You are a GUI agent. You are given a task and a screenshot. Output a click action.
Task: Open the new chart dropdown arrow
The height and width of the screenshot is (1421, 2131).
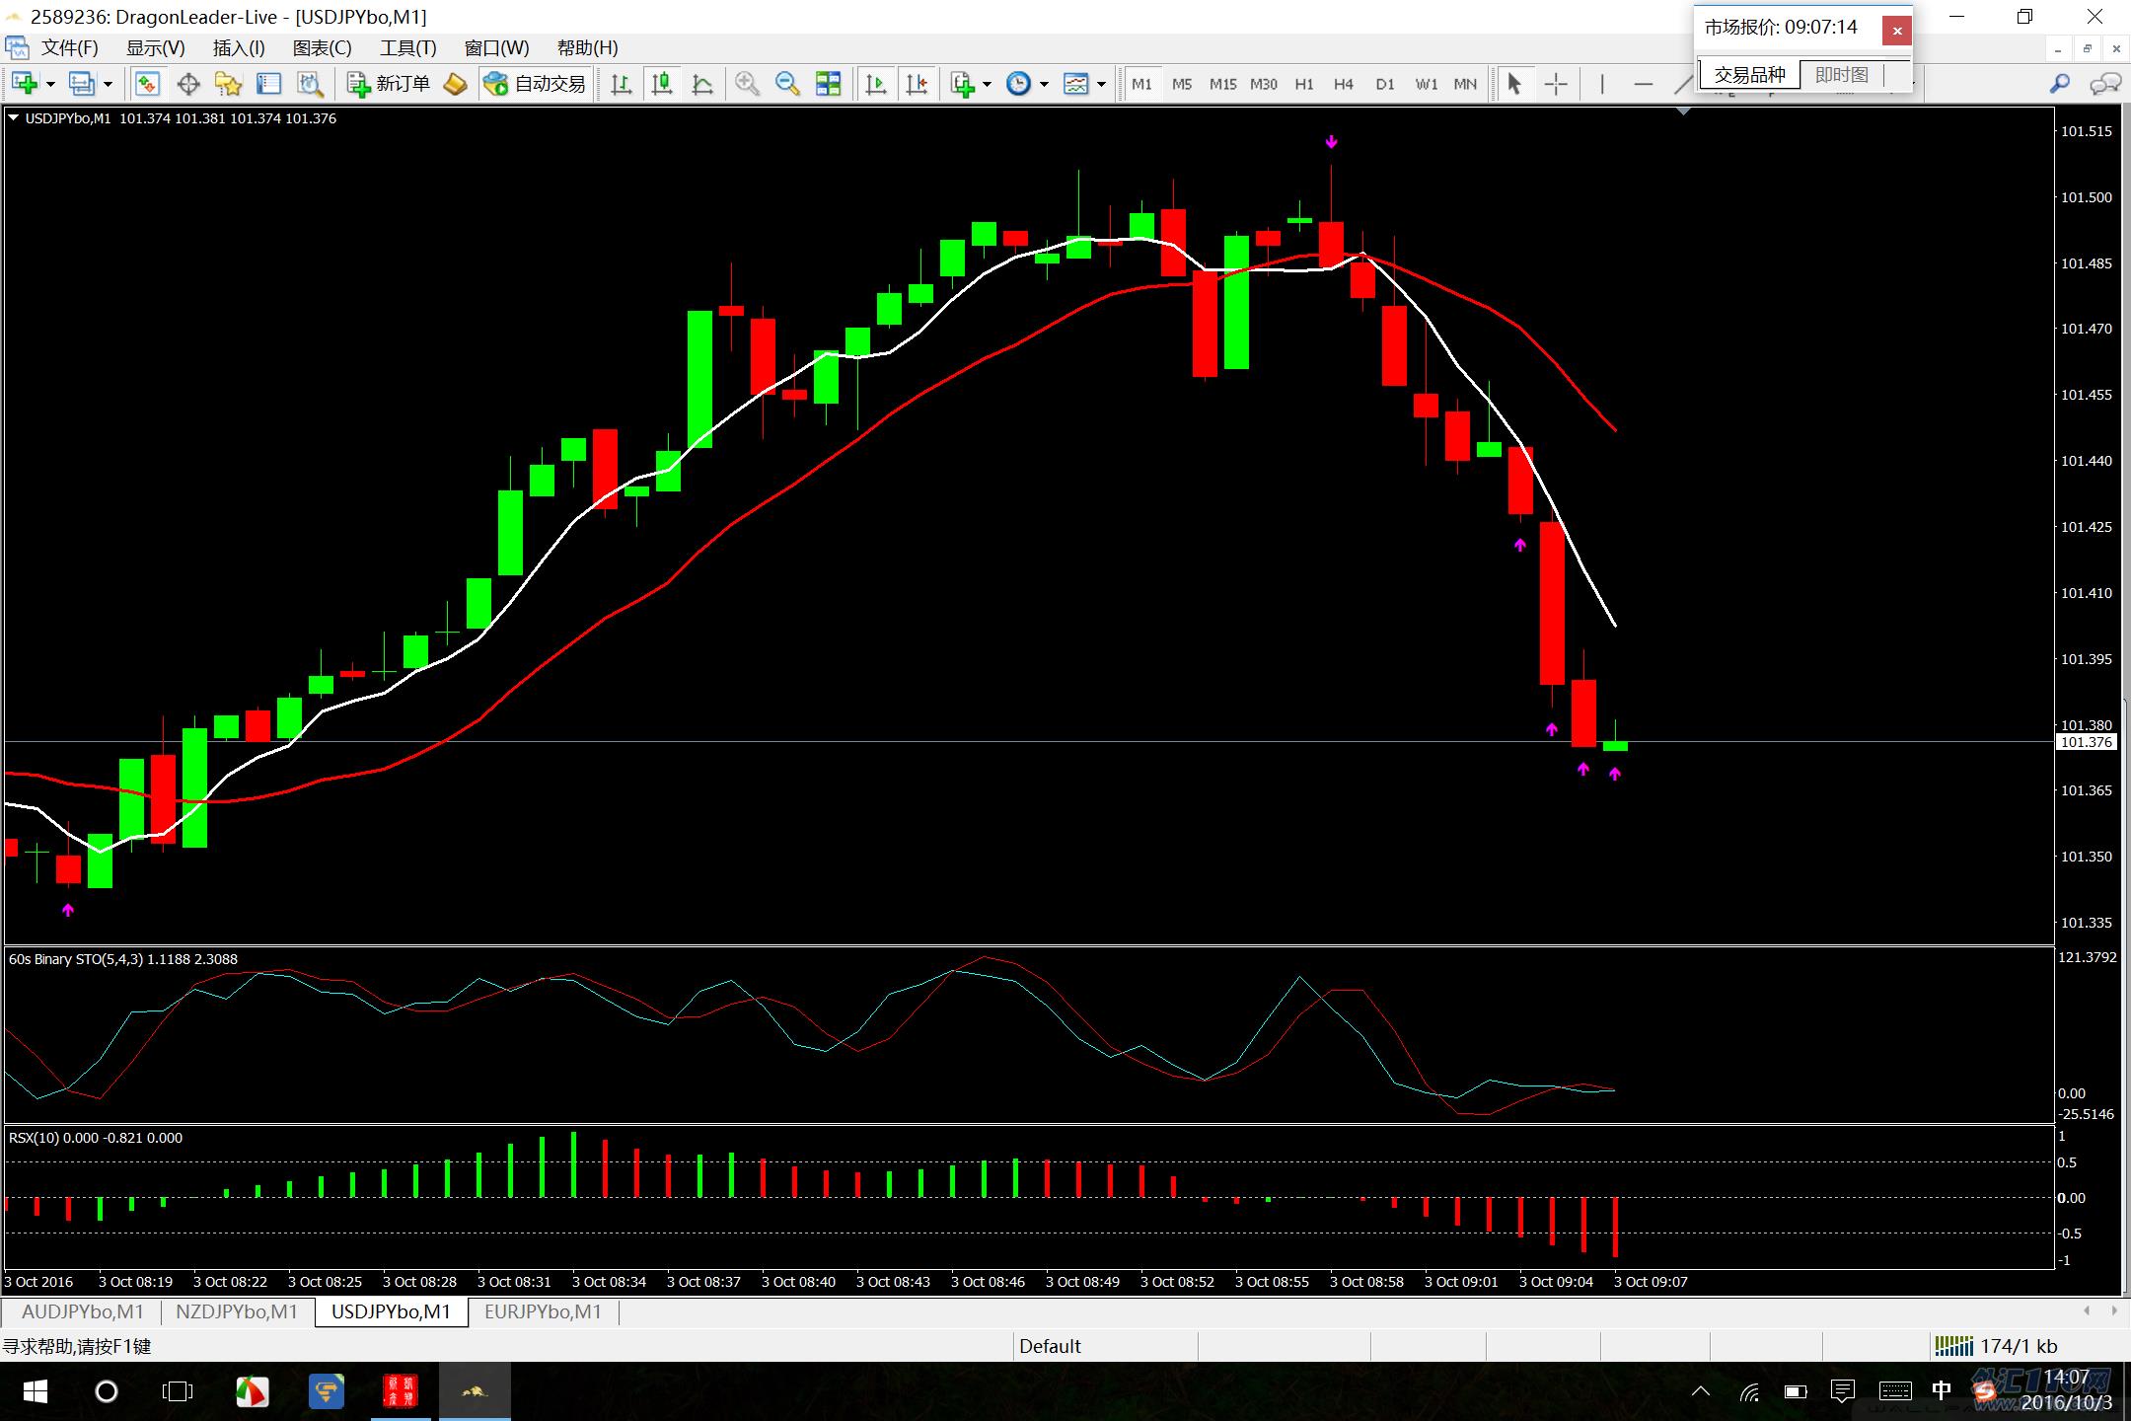[x=50, y=85]
